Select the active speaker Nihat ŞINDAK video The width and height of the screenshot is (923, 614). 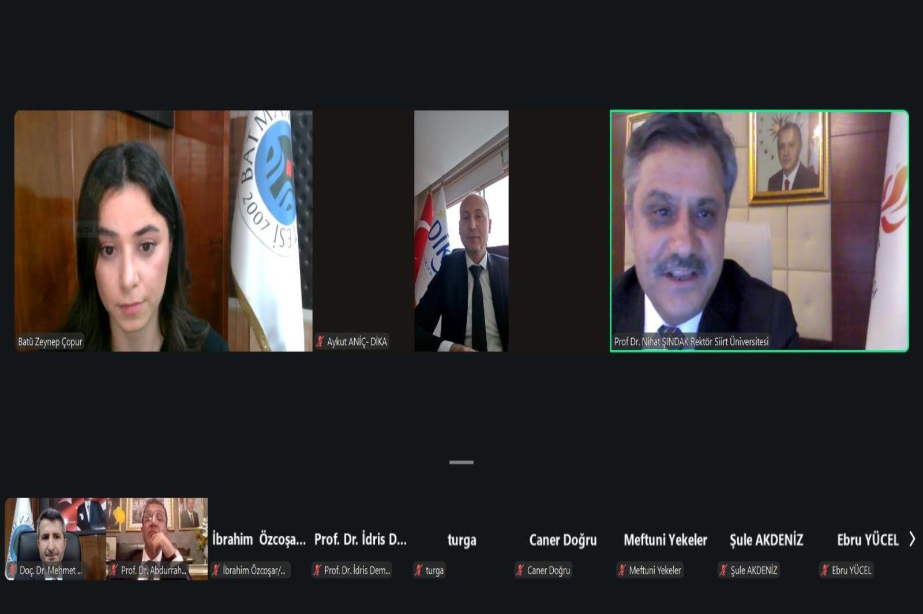pos(759,230)
